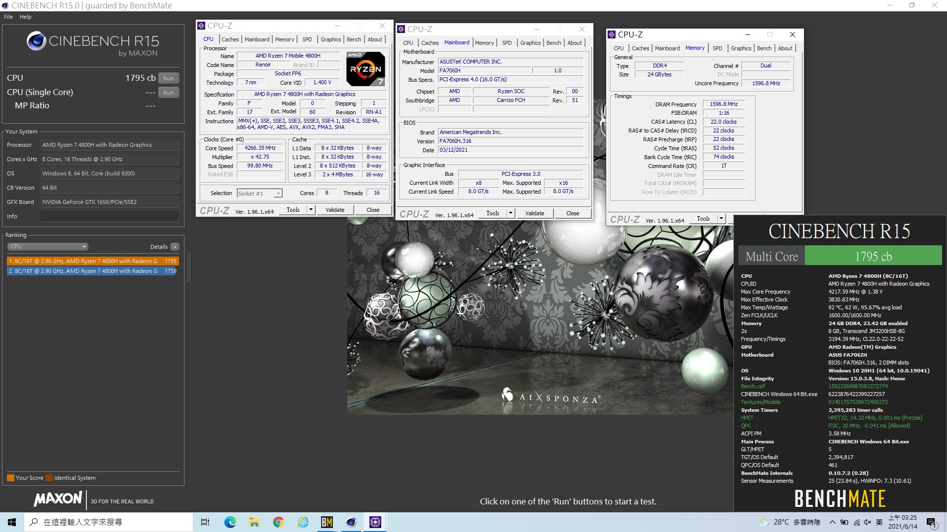Open Task View in the taskbar
This screenshot has width=947, height=532.
(205, 522)
